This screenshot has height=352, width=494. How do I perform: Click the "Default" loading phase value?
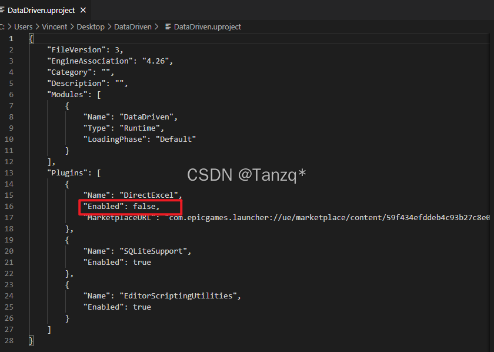point(176,140)
